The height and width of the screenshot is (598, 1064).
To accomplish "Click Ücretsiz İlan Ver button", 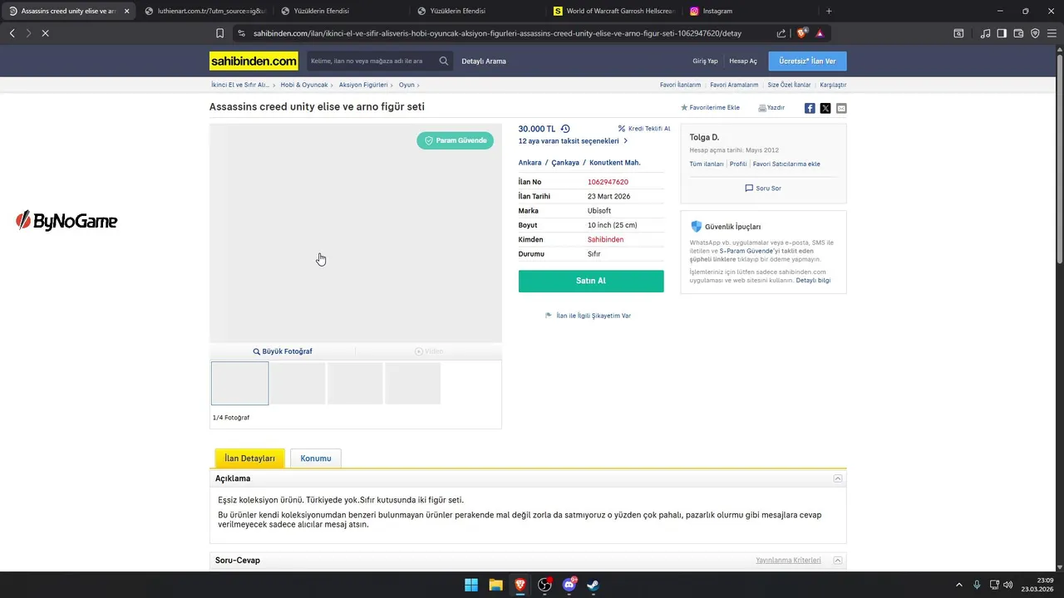I will 807,61.
